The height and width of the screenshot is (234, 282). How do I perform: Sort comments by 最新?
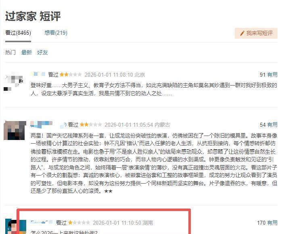(27, 52)
